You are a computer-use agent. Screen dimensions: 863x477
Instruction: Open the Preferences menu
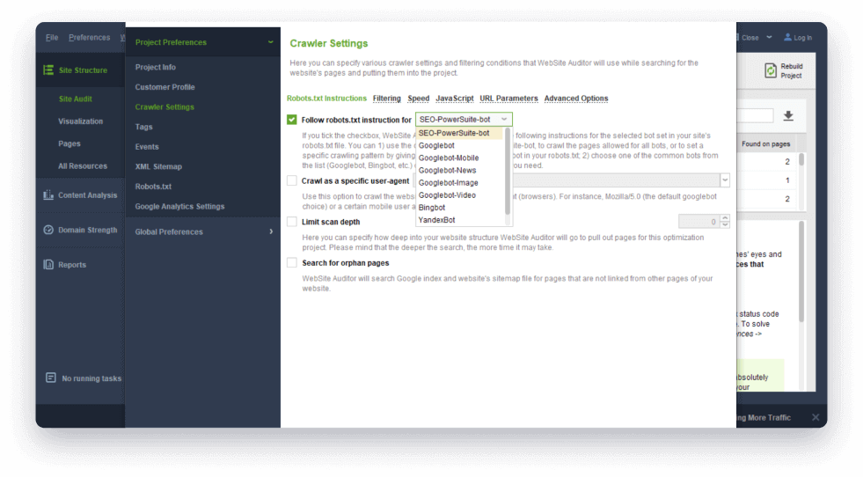point(89,38)
